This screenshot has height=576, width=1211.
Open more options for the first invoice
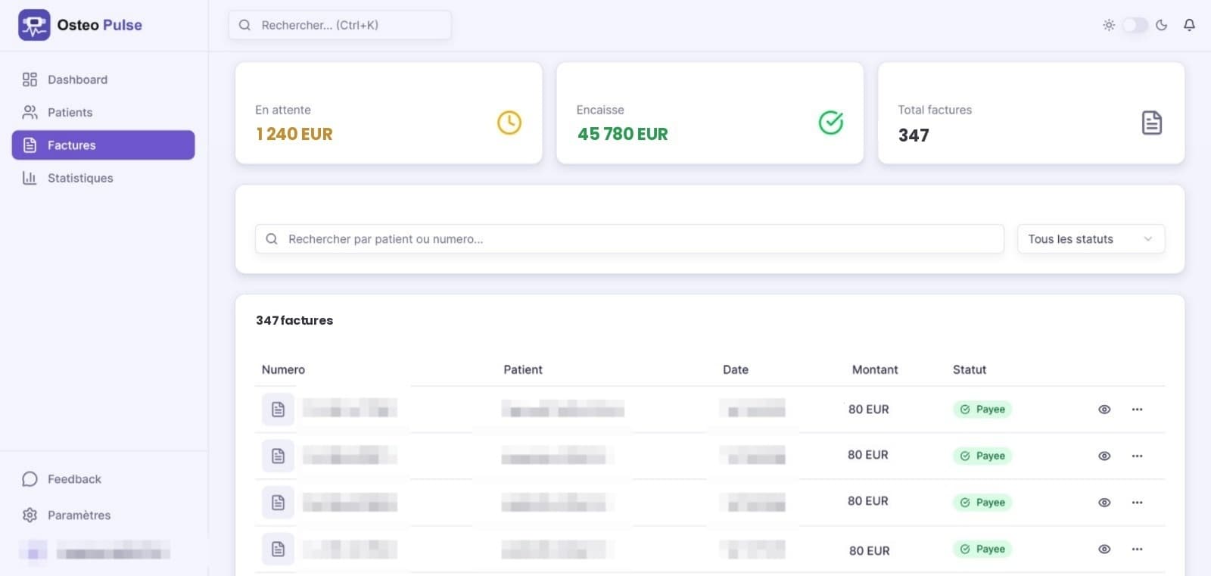(x=1137, y=409)
